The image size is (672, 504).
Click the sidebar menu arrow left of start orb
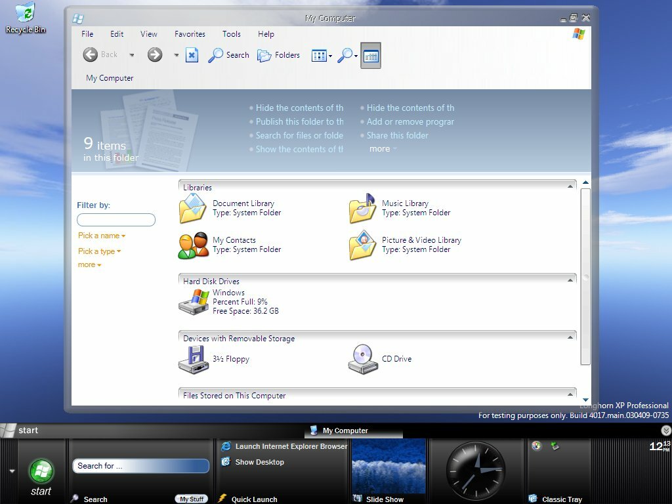point(12,471)
